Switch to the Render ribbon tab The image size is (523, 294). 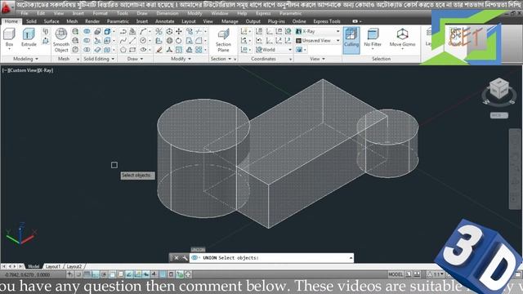click(x=92, y=21)
